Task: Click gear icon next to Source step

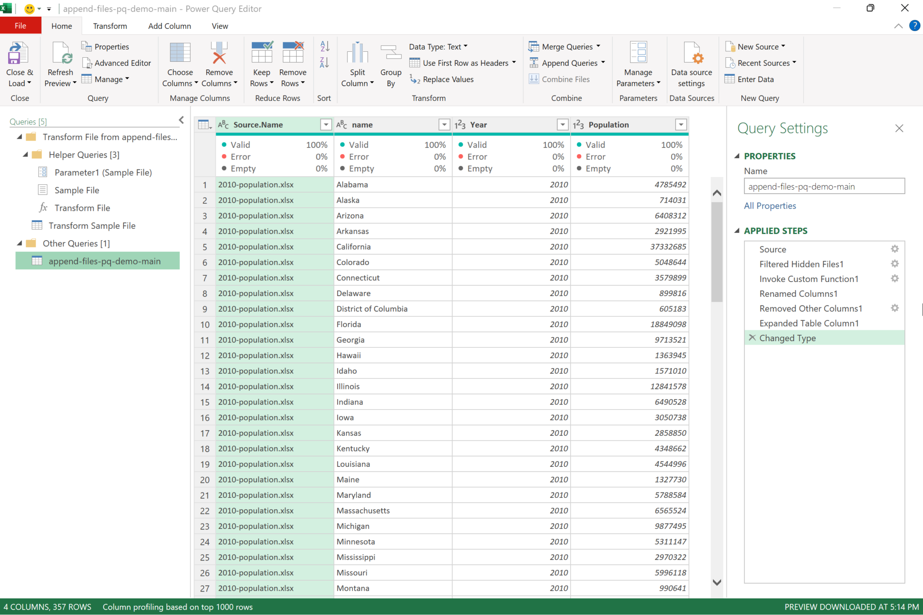Action: pyautogui.click(x=895, y=249)
